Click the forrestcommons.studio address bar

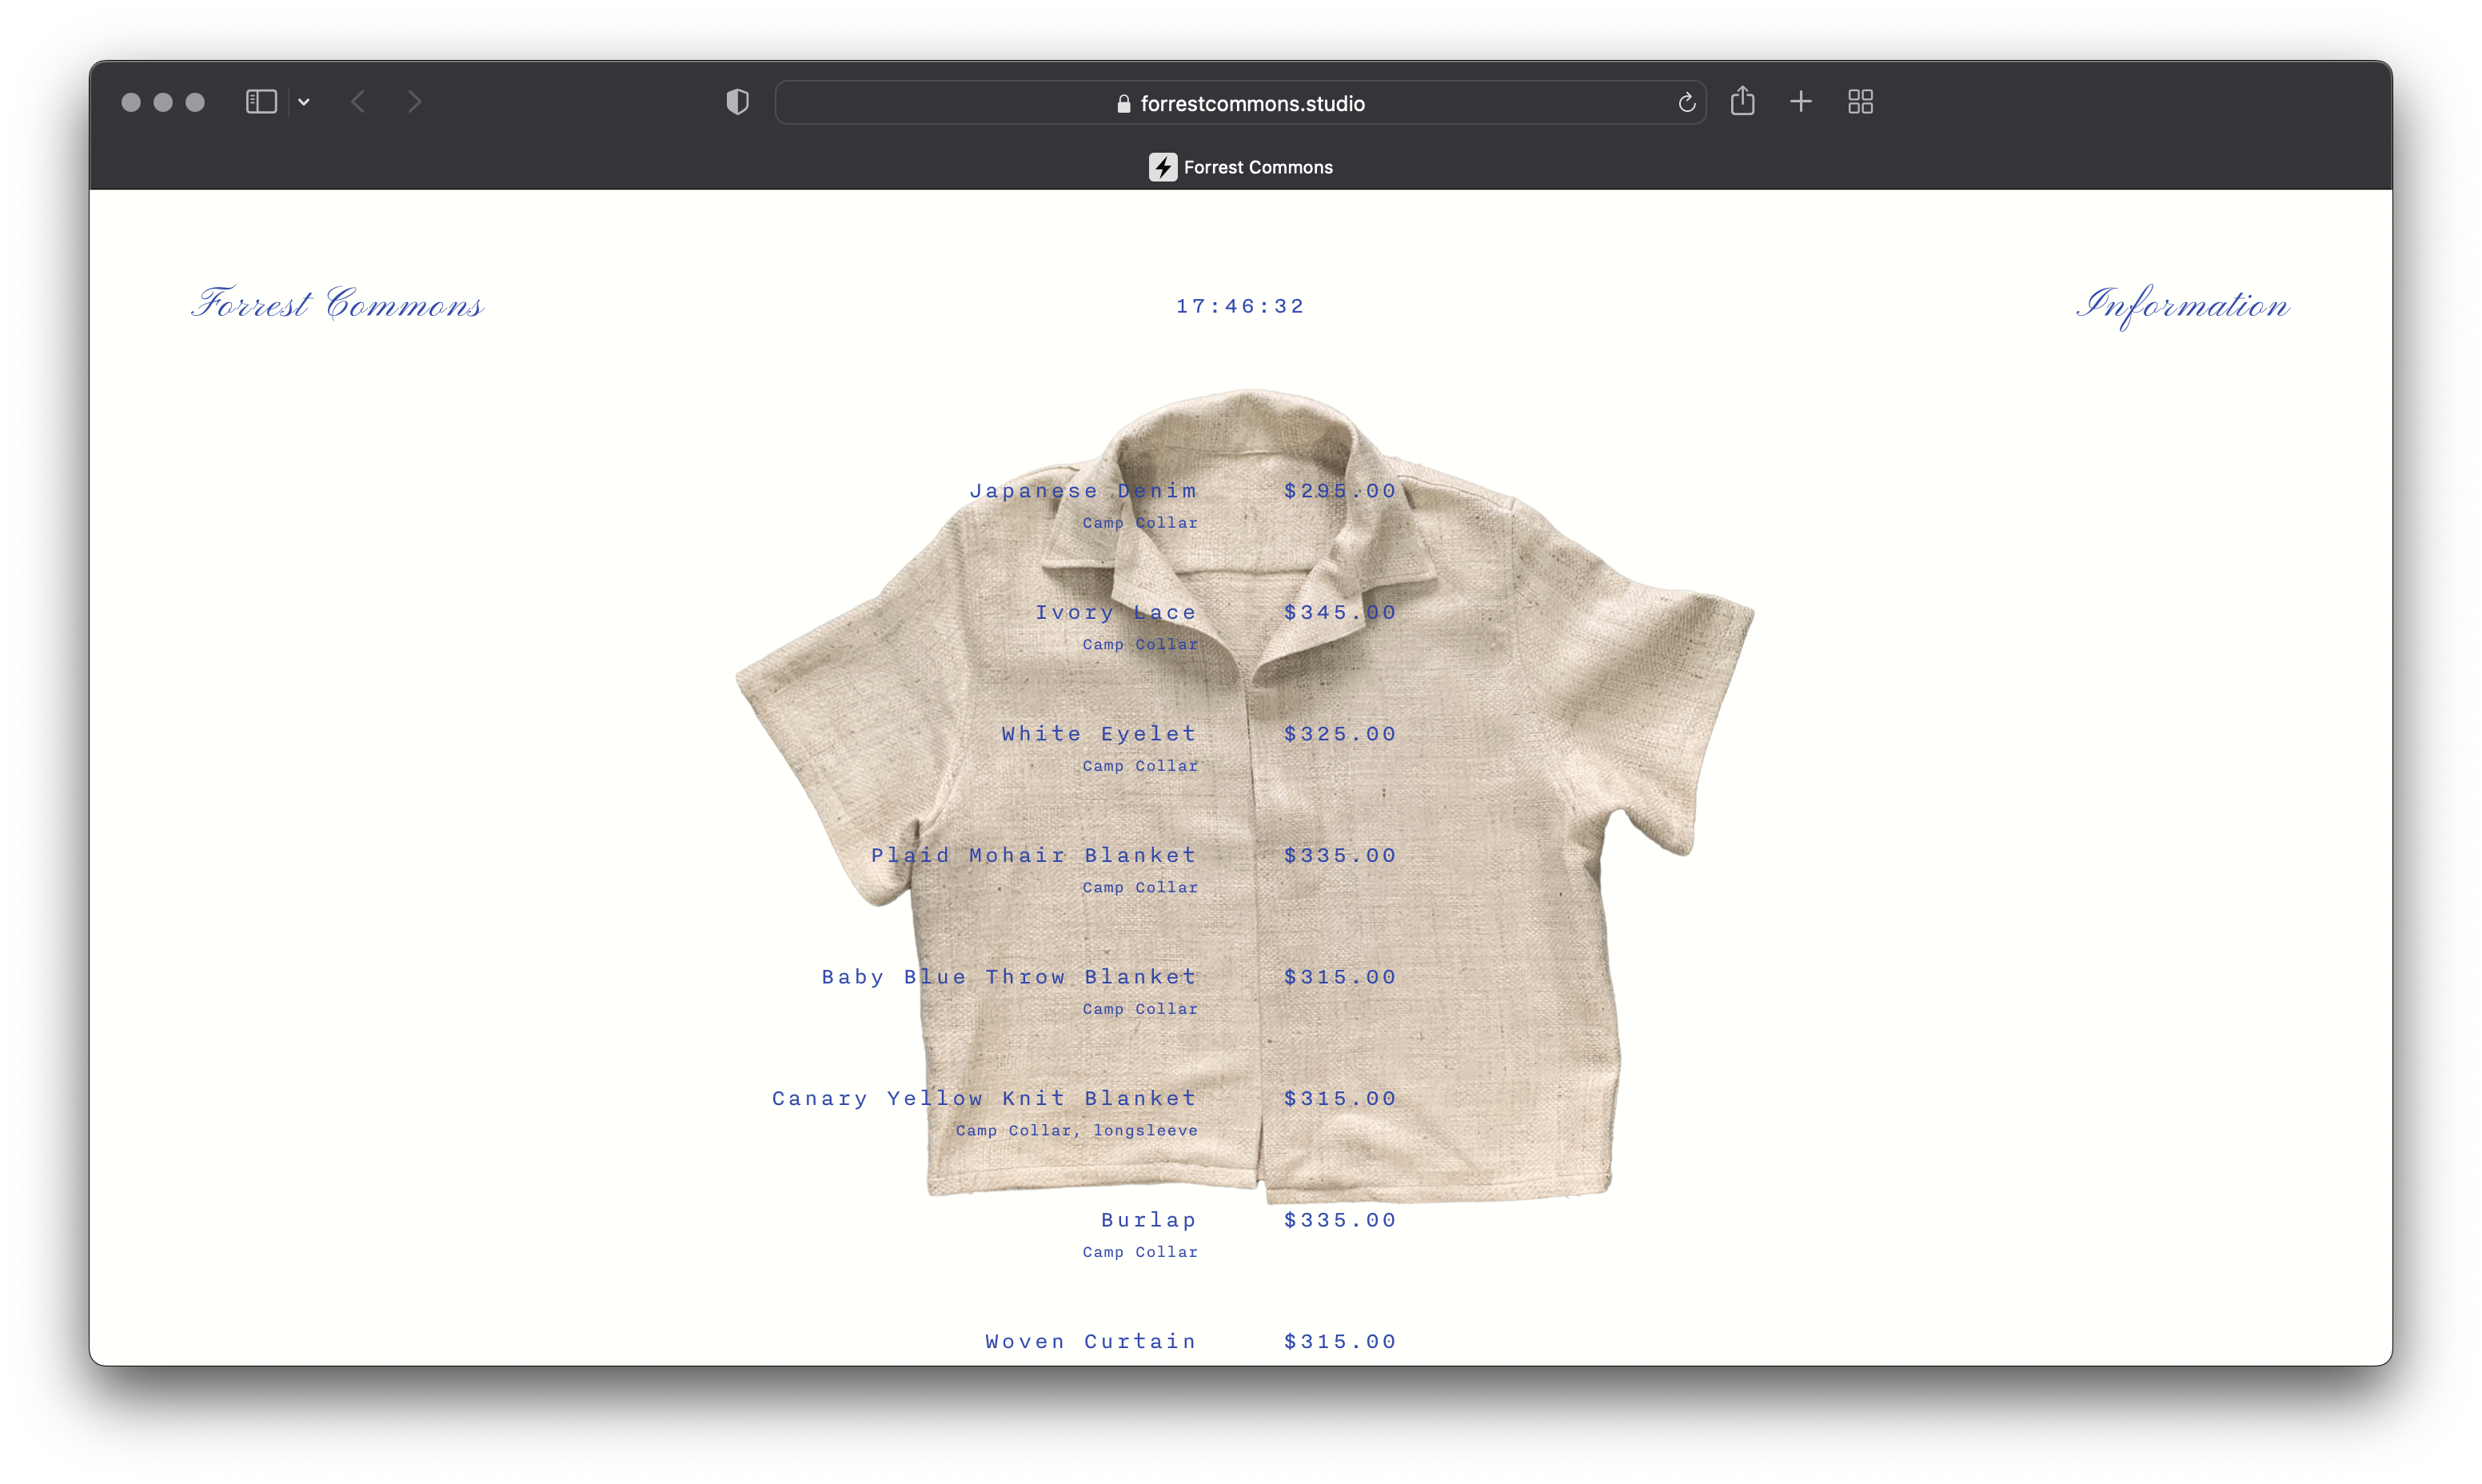(x=1240, y=103)
